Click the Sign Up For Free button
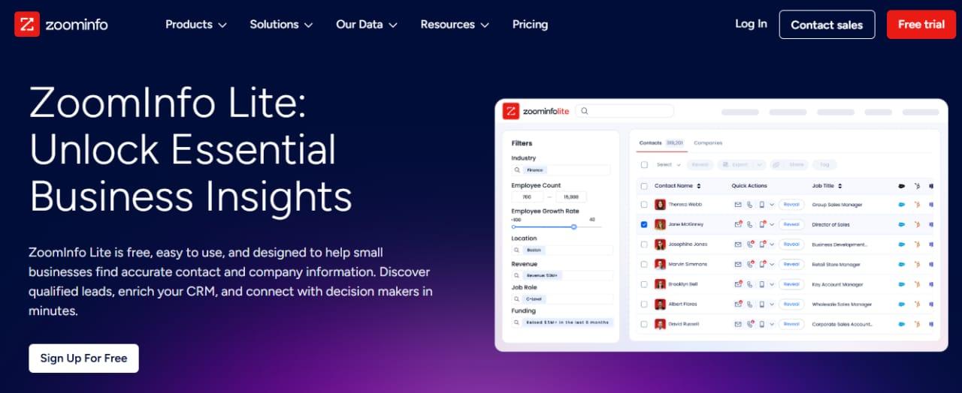The image size is (962, 393). point(83,358)
